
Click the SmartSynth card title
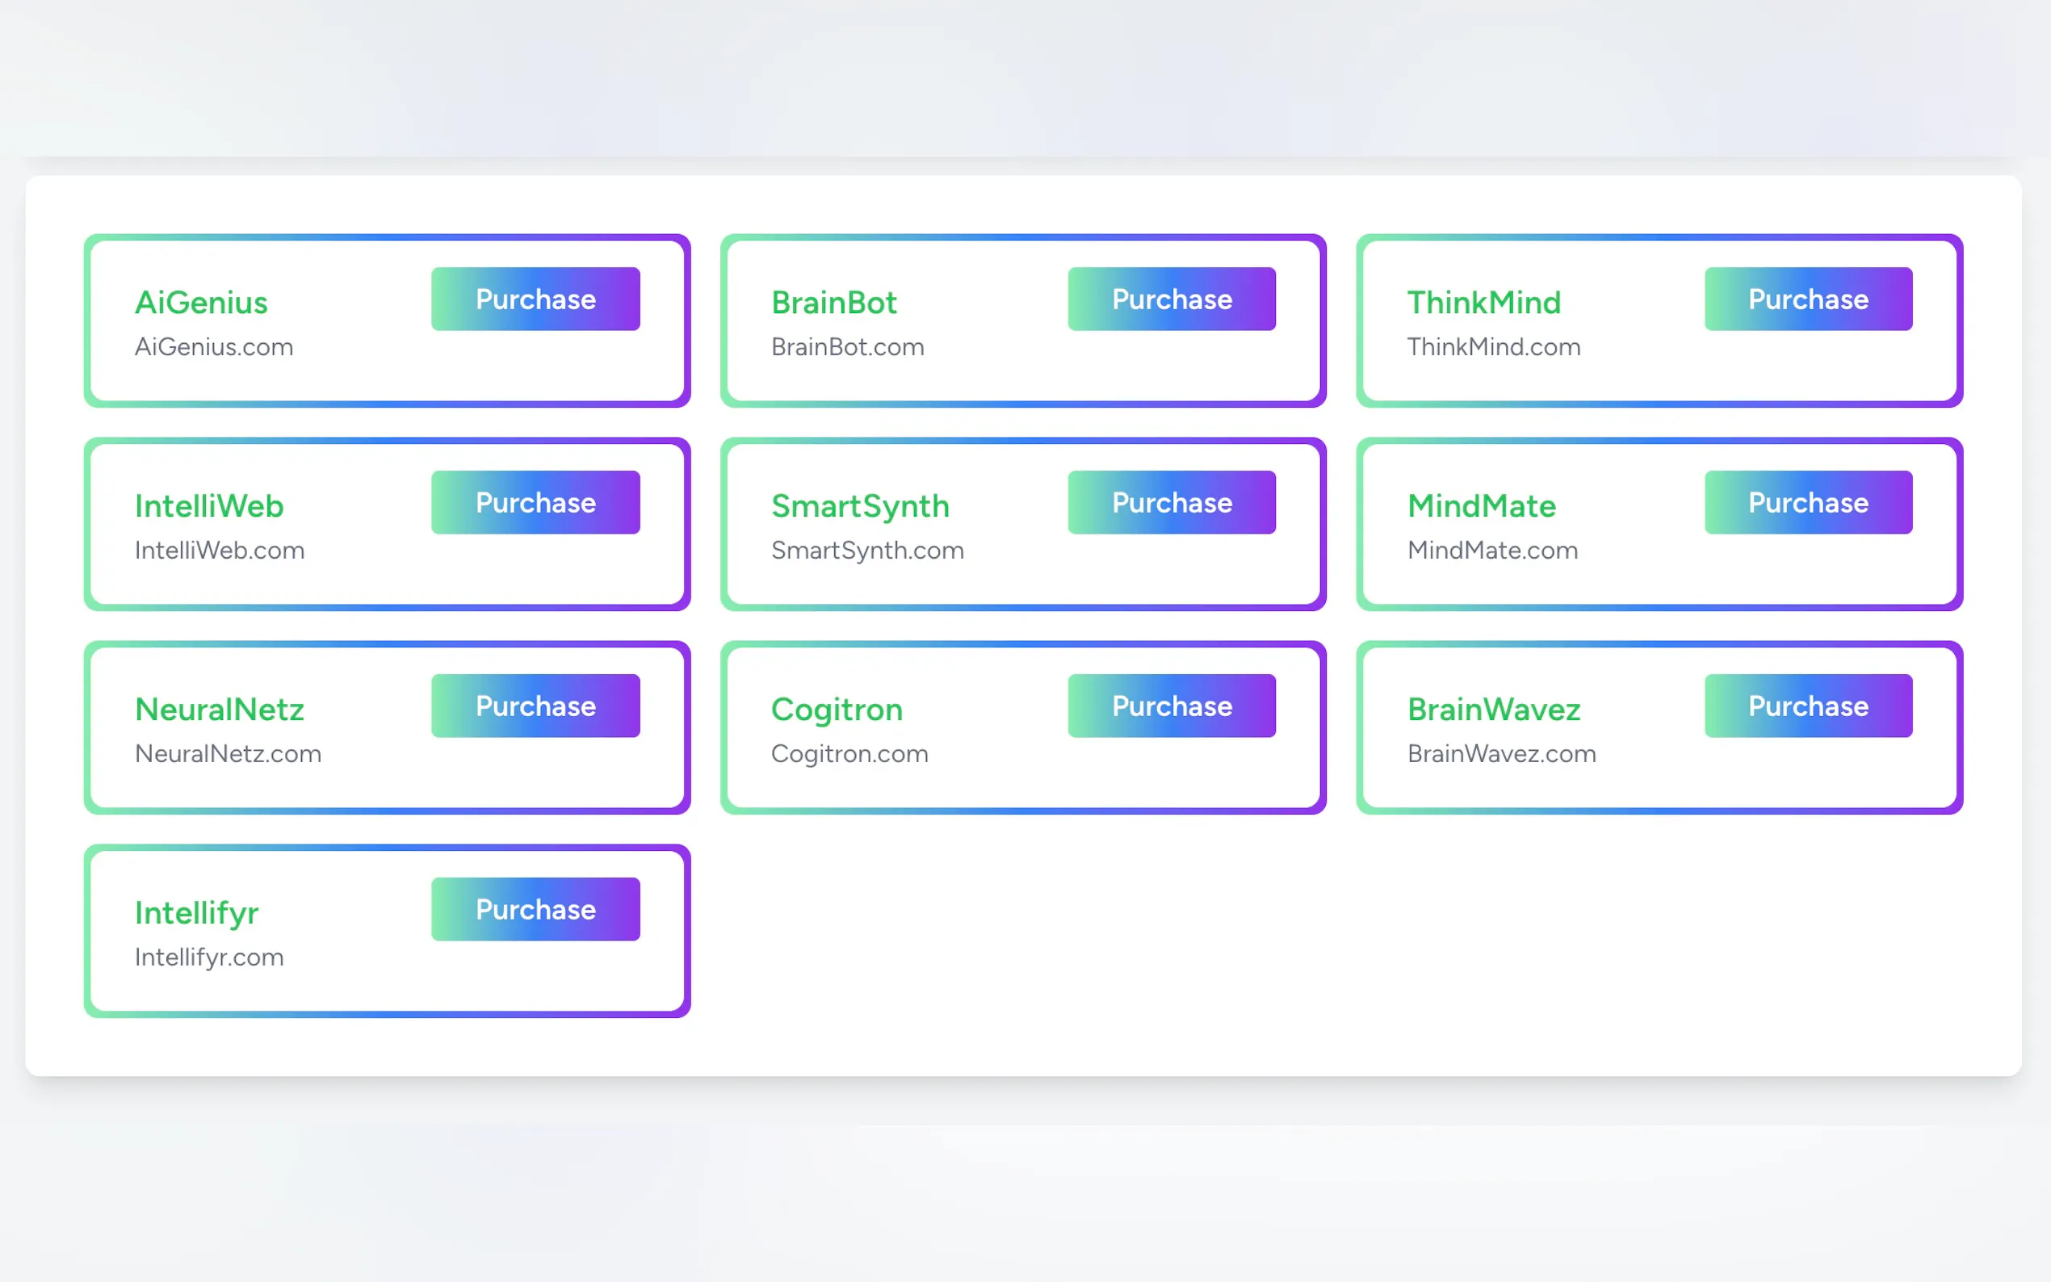click(860, 506)
